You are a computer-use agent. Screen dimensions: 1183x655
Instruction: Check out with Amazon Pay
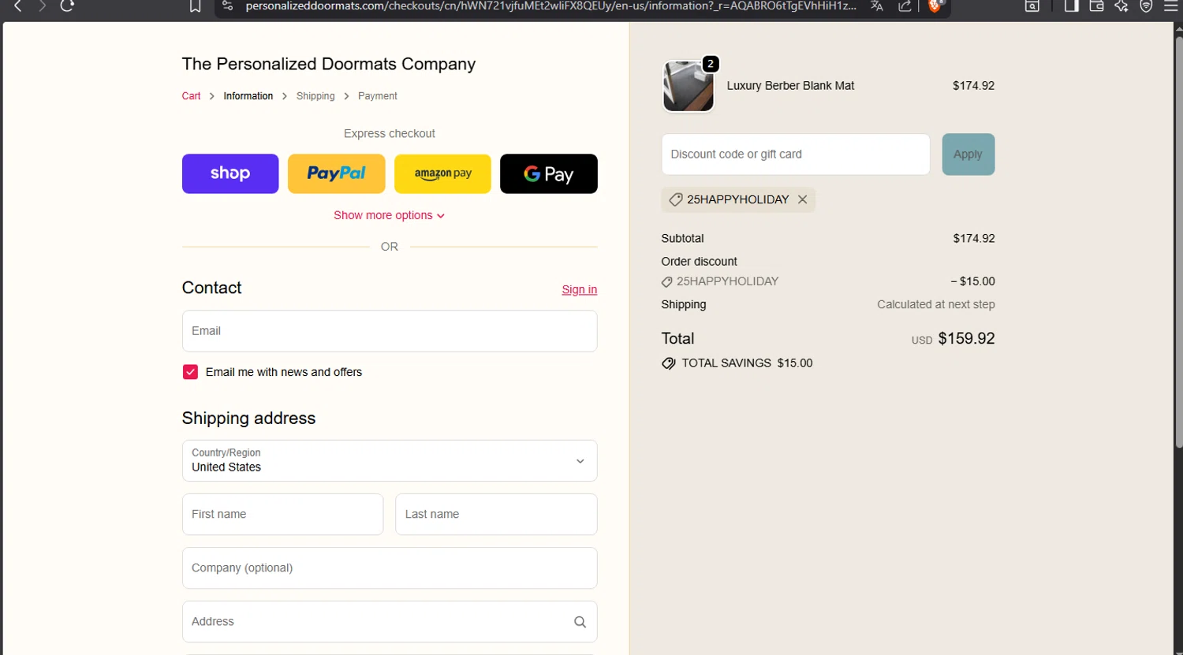coord(442,173)
